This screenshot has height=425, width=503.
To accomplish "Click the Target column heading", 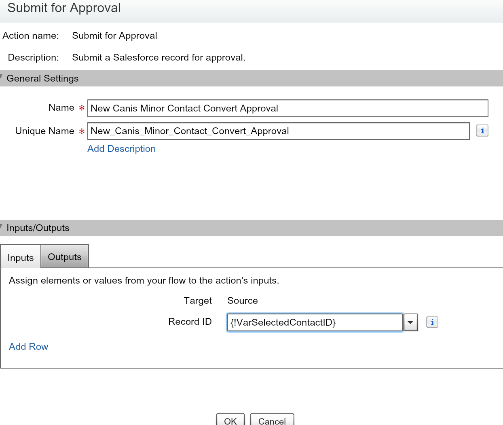I will [x=198, y=301].
